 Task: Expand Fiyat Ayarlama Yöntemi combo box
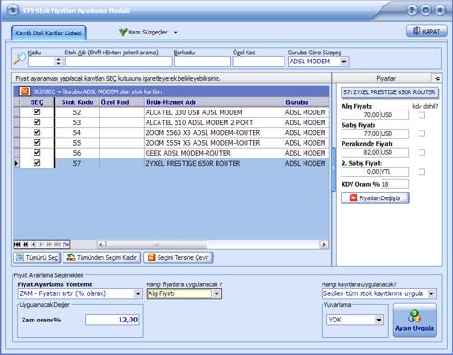coord(138,293)
